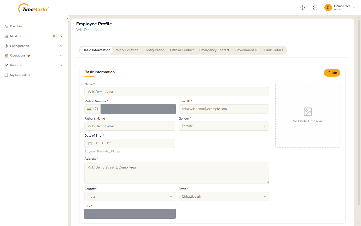
Task: Click the Masters count badge 85
Action: [55, 36]
